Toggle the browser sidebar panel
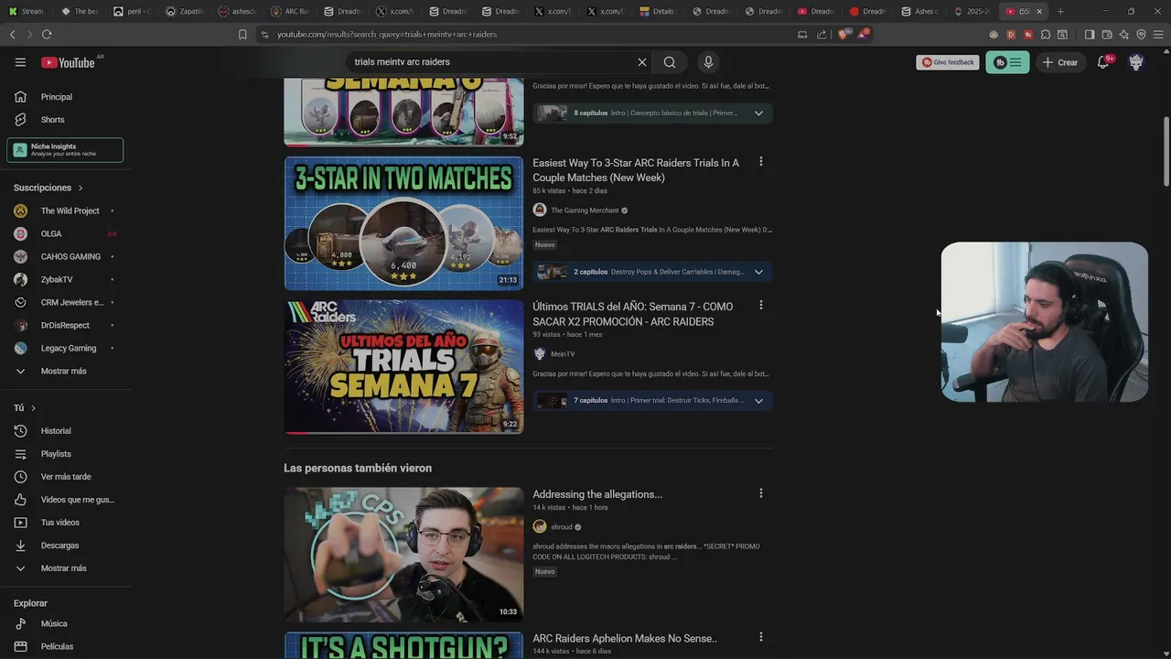This screenshot has width=1171, height=659. coord(1090,35)
